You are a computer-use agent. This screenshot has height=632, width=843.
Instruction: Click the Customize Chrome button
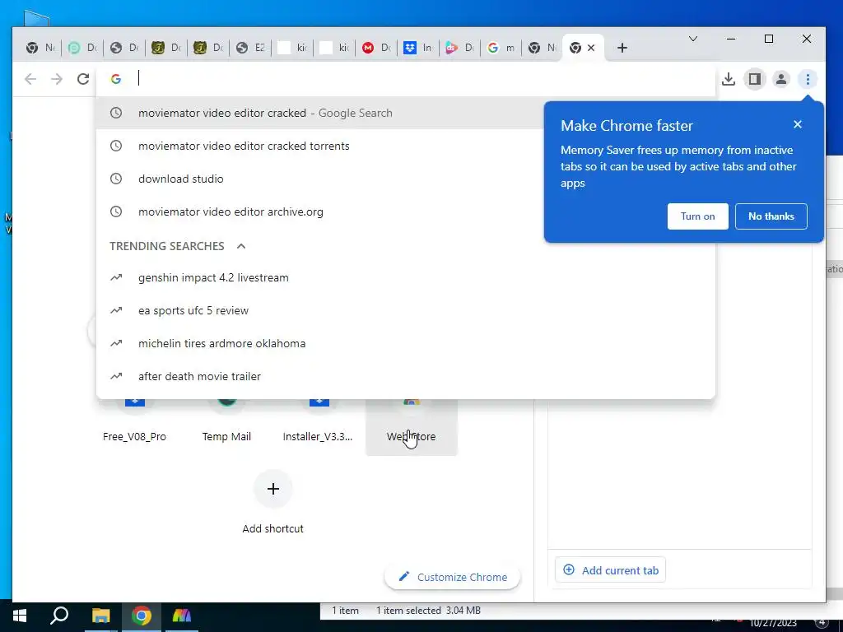coord(452,577)
